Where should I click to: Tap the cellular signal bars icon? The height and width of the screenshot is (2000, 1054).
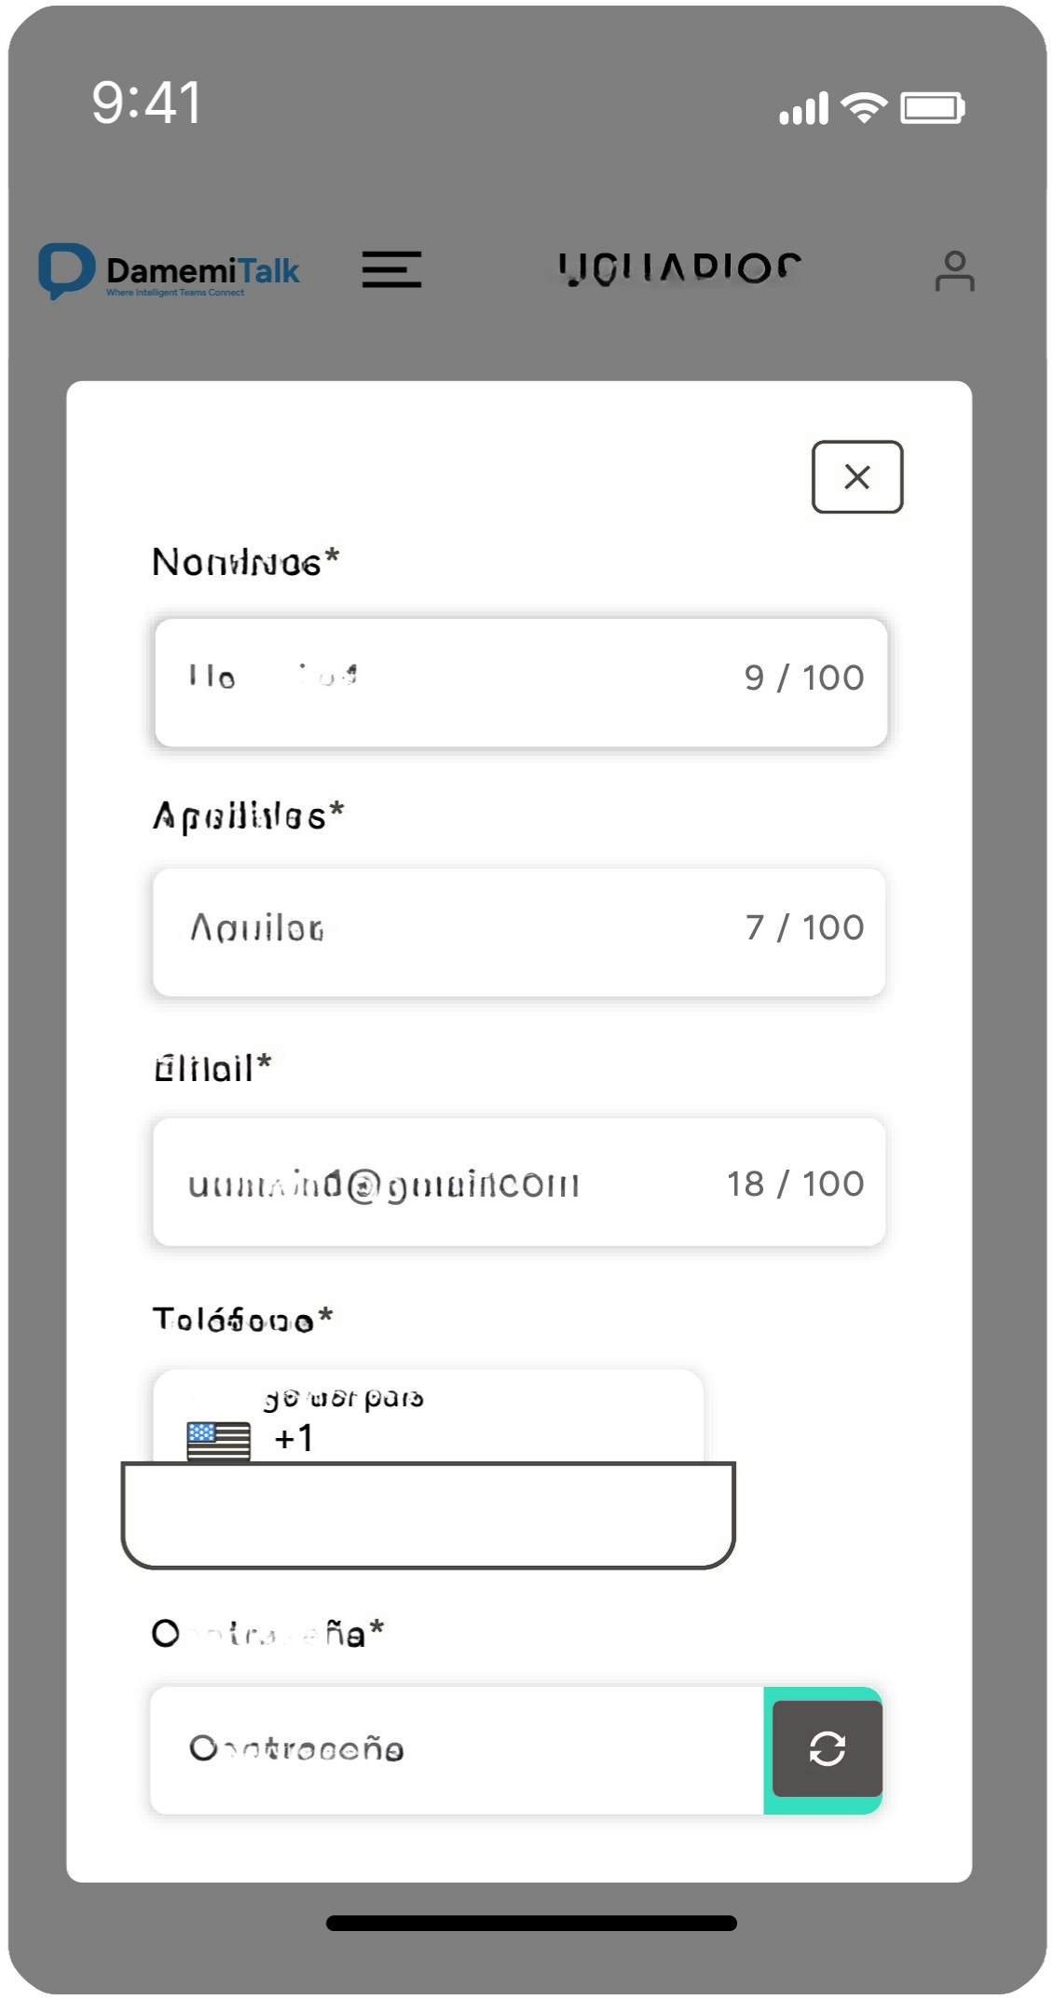coord(803,108)
